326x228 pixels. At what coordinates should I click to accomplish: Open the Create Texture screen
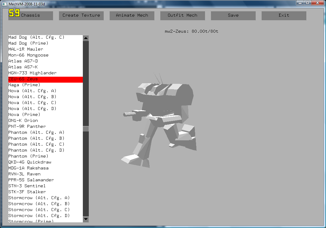81,15
